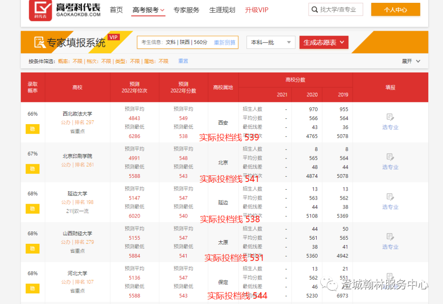Click predicted rank 4991
The image size is (443, 304).
(x=135, y=158)
